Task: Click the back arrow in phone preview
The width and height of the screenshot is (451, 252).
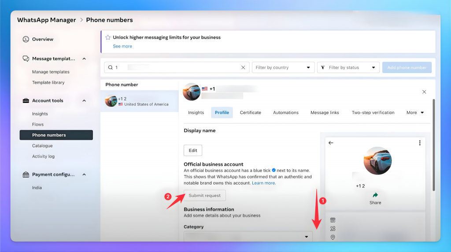Action: (x=331, y=143)
